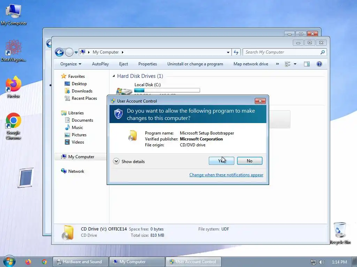Open the view options dropdown arrow
The height and width of the screenshot is (267, 357).
click(295, 64)
